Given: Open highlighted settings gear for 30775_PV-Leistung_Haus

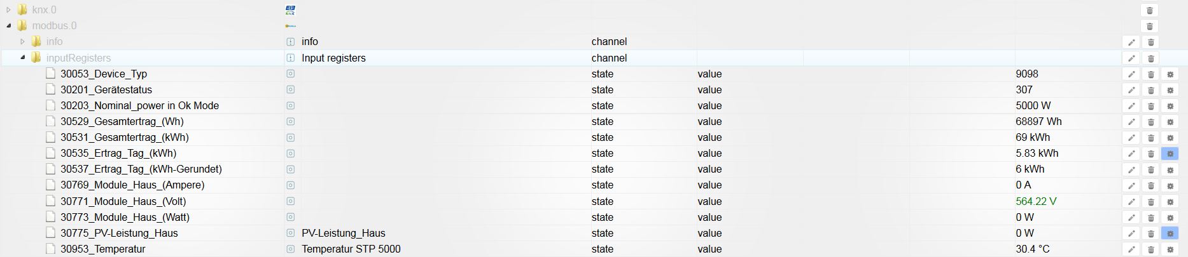Looking at the screenshot, I should tap(1170, 234).
